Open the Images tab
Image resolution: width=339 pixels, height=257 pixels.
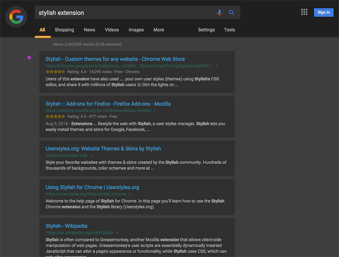pyautogui.click(x=136, y=30)
